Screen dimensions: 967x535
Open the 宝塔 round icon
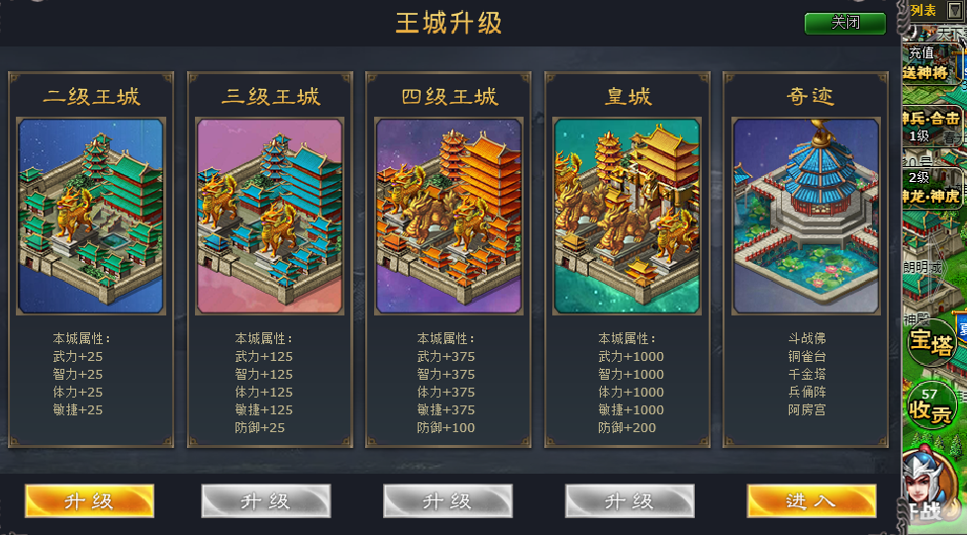point(931,343)
